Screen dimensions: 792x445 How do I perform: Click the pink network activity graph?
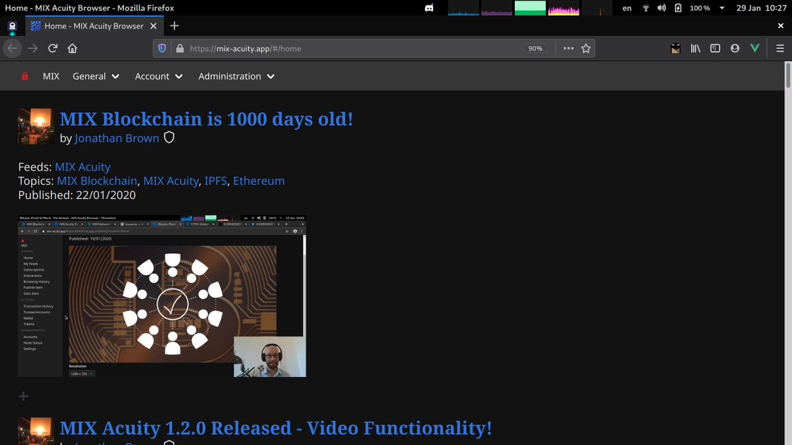tap(564, 8)
